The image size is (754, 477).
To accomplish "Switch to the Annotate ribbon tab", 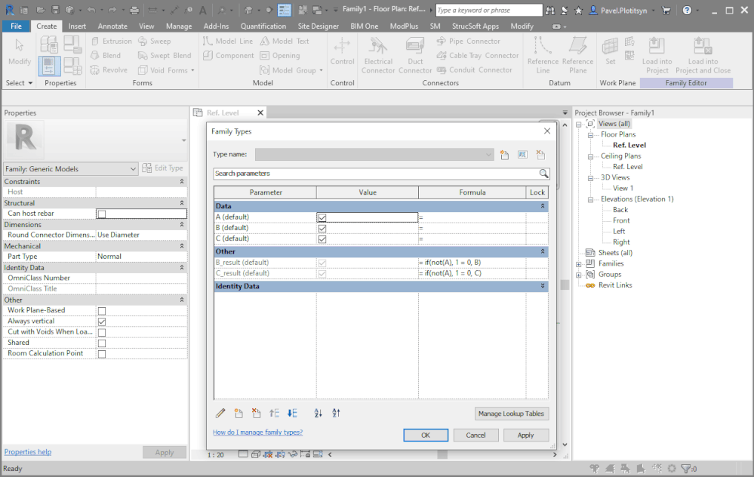I will tap(112, 26).
